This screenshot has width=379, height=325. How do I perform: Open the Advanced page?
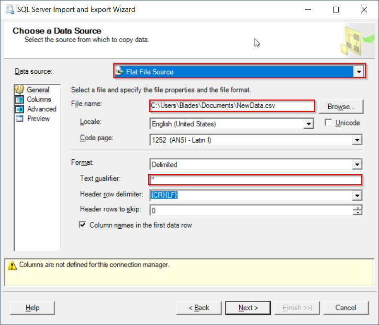click(42, 109)
